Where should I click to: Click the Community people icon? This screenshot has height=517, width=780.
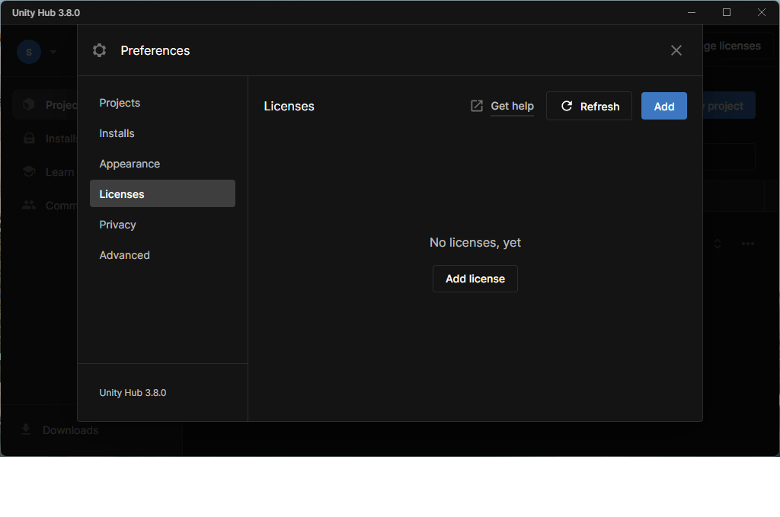[28, 205]
